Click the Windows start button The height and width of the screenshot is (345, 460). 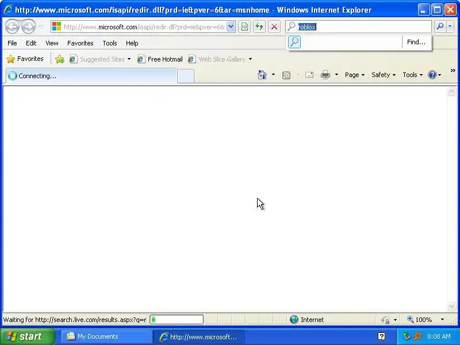click(27, 336)
